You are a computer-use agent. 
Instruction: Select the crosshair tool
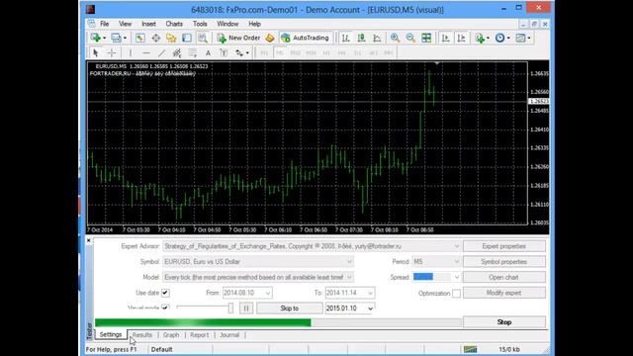[112, 52]
